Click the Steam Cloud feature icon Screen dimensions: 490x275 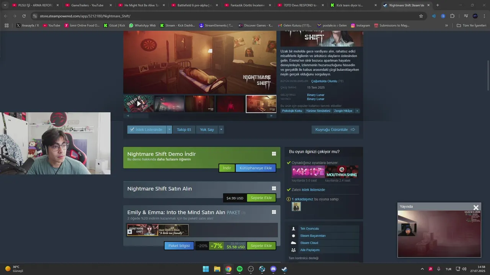294,243
